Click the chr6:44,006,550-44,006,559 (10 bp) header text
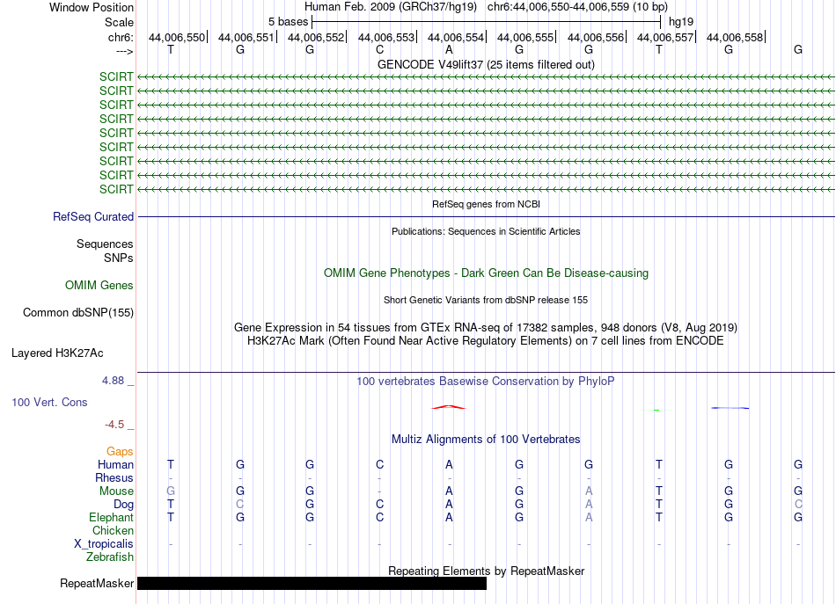Image resolution: width=836 pixels, height=604 pixels. (x=577, y=7)
